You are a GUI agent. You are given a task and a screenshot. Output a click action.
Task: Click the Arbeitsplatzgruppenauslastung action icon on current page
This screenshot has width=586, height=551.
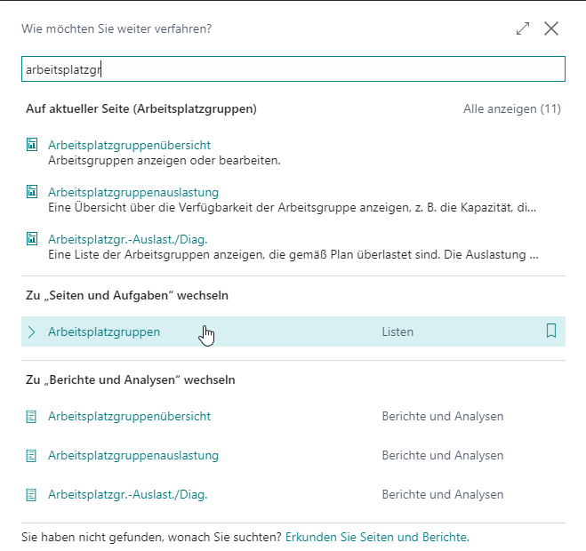(x=32, y=192)
